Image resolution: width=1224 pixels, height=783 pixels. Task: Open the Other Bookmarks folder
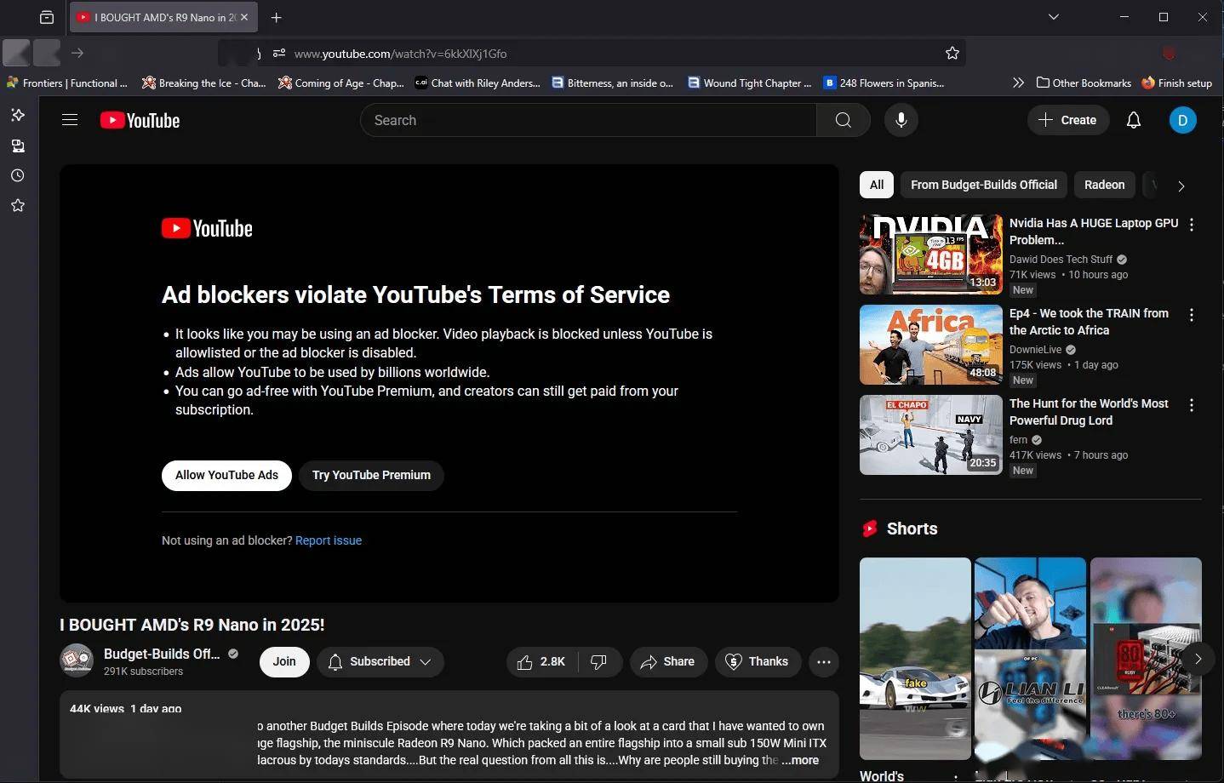[x=1084, y=83]
